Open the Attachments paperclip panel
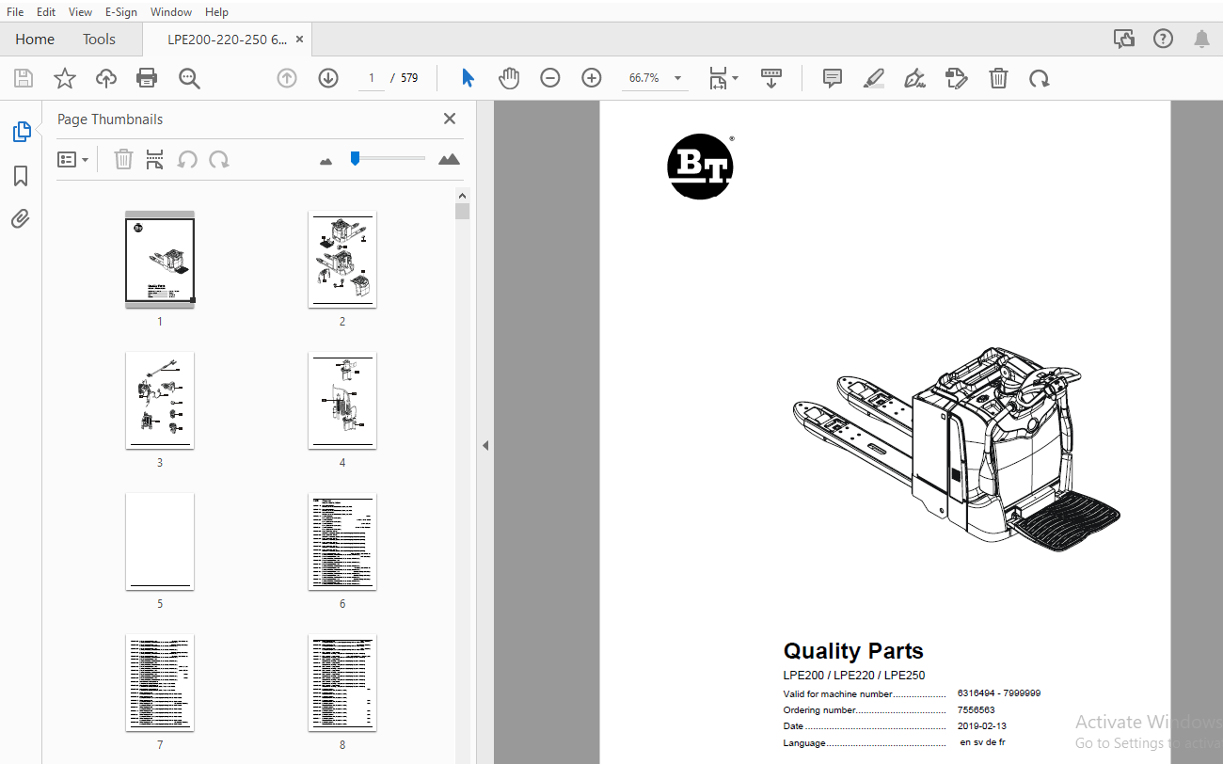This screenshot has width=1223, height=764. (x=21, y=219)
